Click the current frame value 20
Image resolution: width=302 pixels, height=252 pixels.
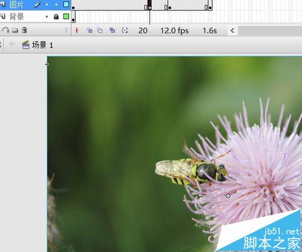(x=143, y=31)
